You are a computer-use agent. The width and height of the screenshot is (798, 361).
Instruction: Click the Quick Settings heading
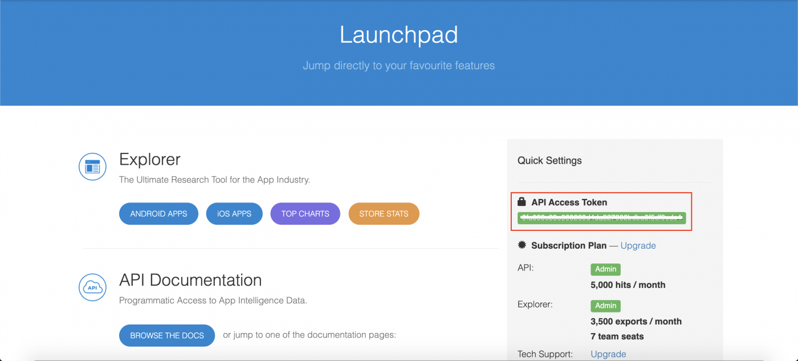pyautogui.click(x=549, y=160)
